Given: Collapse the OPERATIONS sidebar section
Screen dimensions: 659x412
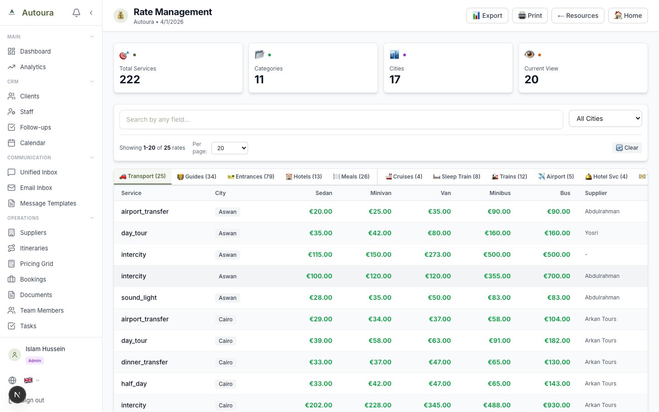Looking at the screenshot, I should [92, 218].
